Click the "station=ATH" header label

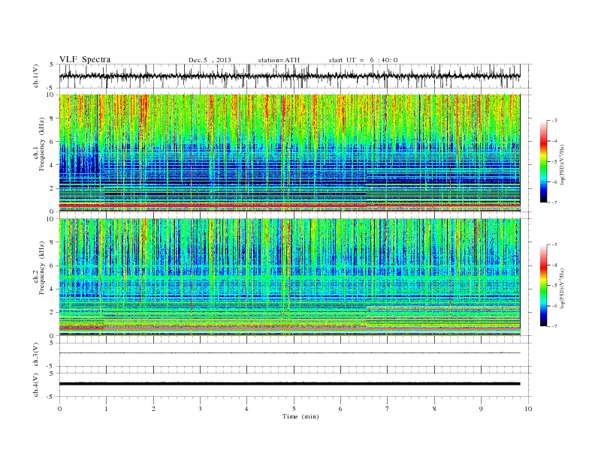pos(279,60)
